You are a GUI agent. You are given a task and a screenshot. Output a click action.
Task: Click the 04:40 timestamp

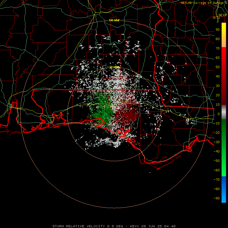(170, 226)
